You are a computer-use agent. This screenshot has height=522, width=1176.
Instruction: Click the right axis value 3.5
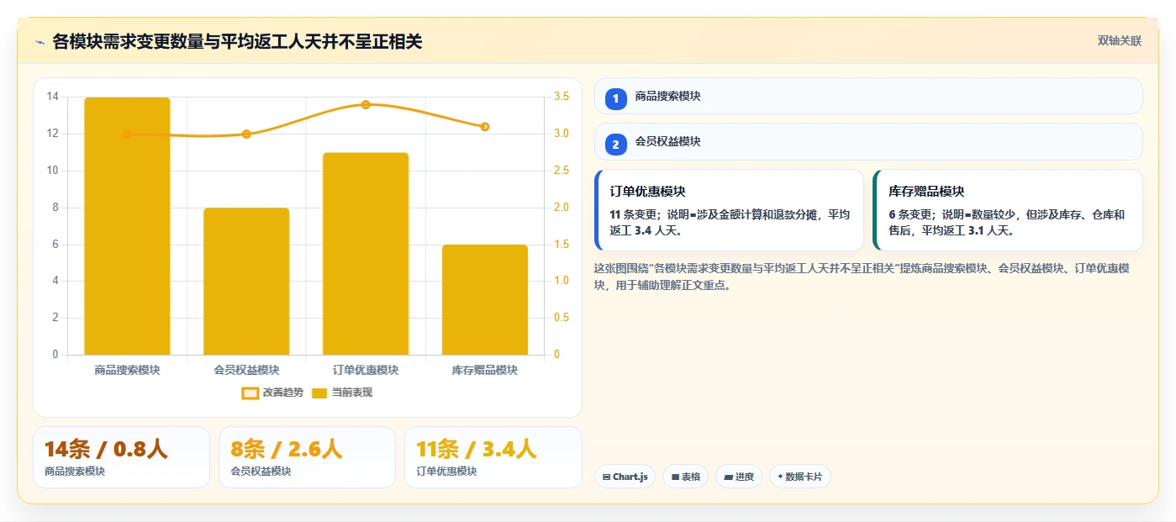pyautogui.click(x=562, y=97)
